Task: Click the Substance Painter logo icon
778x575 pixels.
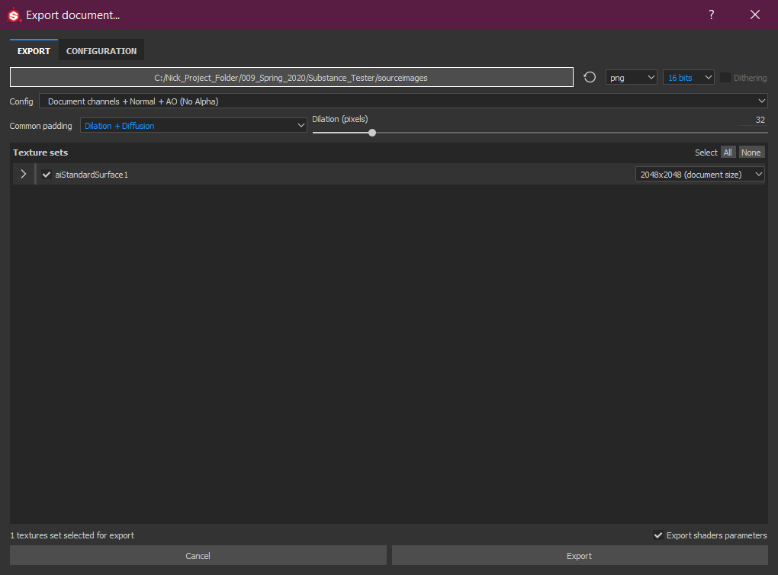Action: (14, 15)
